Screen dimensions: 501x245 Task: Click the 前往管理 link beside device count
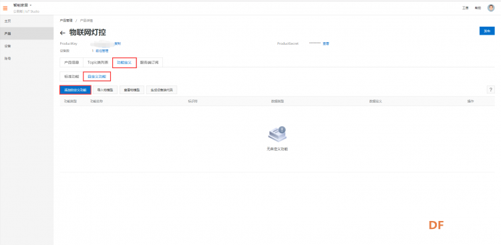[x=102, y=51]
